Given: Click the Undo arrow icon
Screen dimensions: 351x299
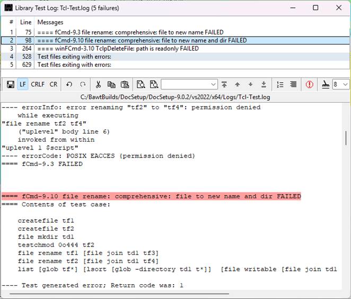Looking at the screenshot, I should (x=69, y=84).
